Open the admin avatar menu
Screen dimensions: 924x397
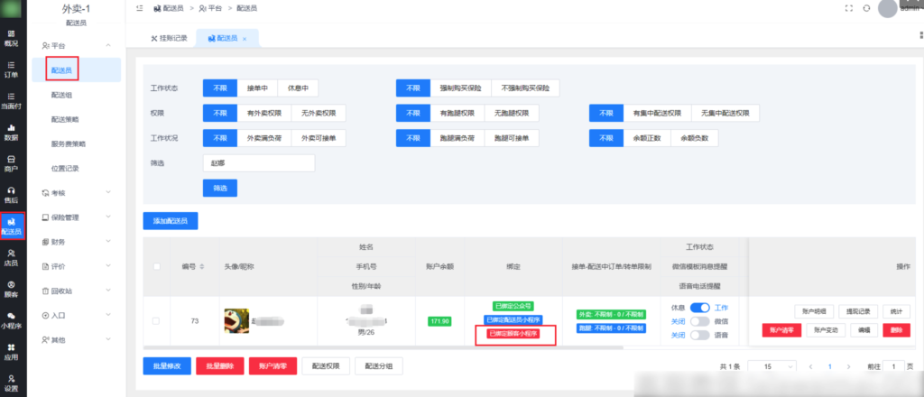888,8
